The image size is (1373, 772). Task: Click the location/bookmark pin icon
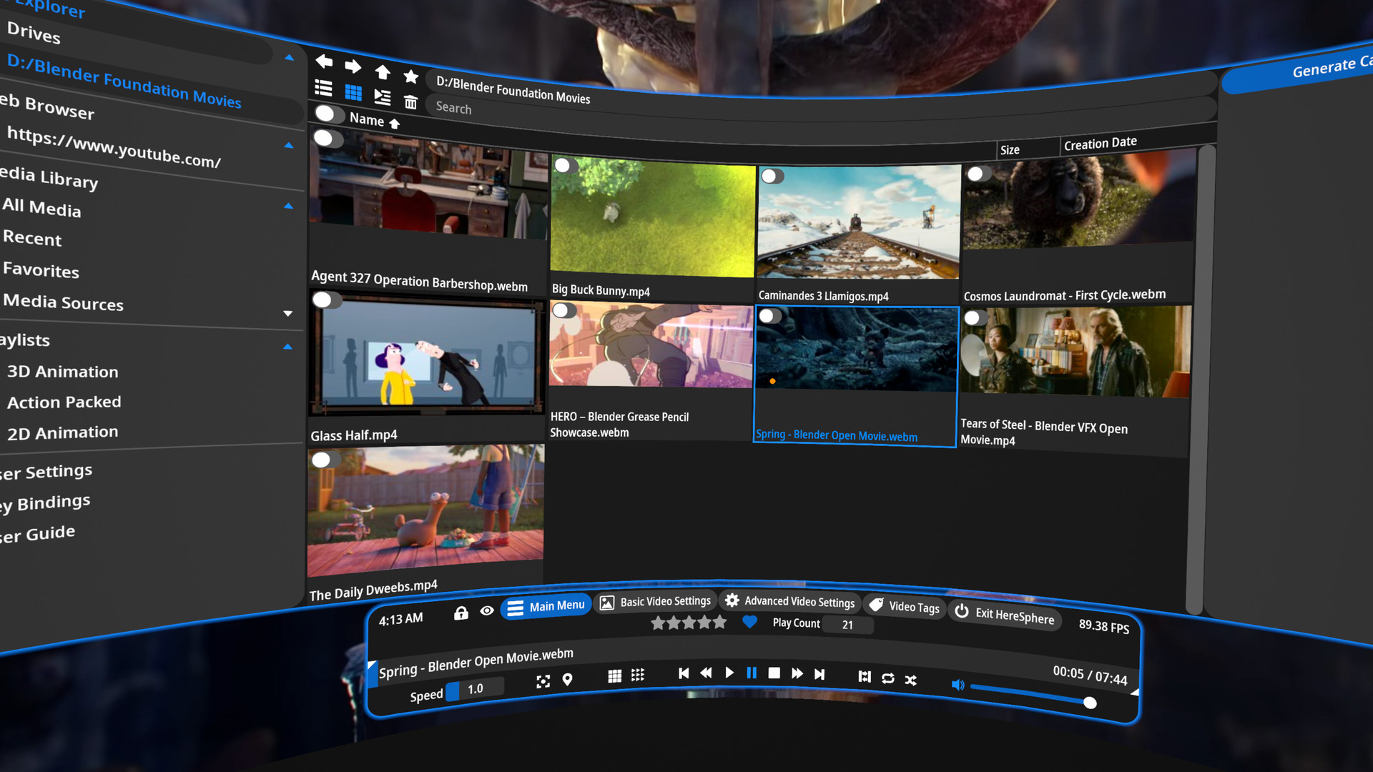point(567,678)
